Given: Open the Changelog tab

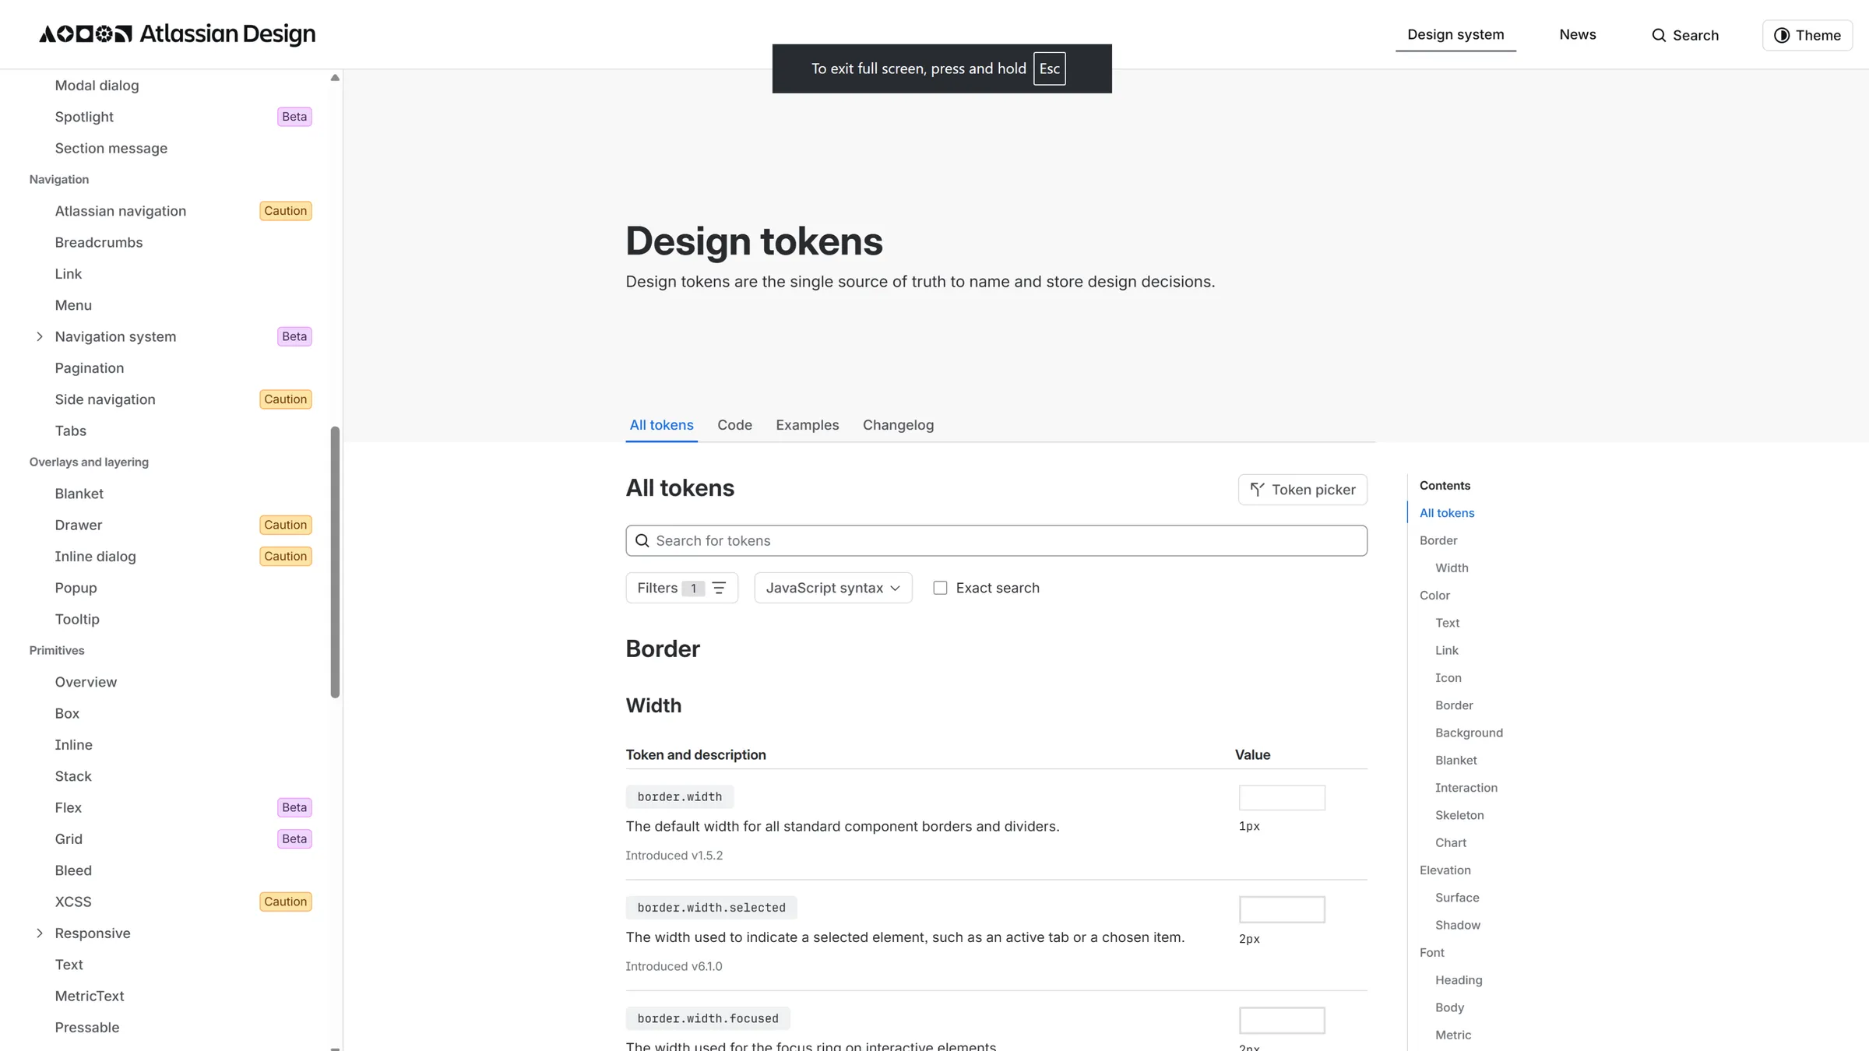Looking at the screenshot, I should click(898, 425).
